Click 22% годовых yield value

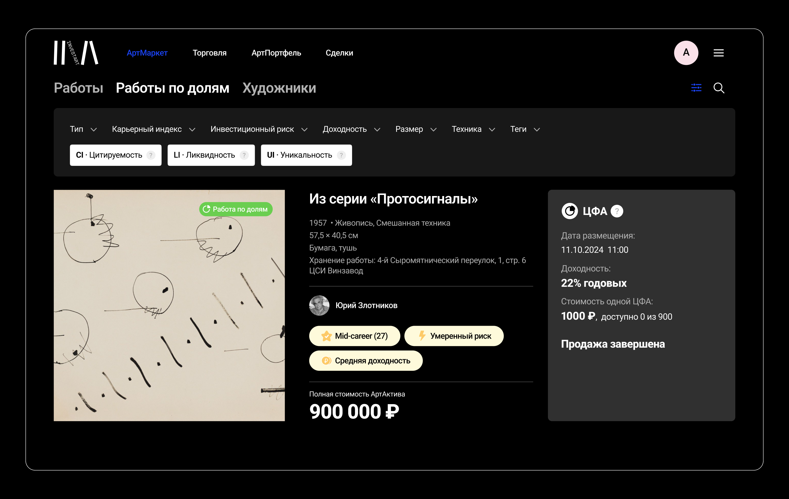point(594,283)
